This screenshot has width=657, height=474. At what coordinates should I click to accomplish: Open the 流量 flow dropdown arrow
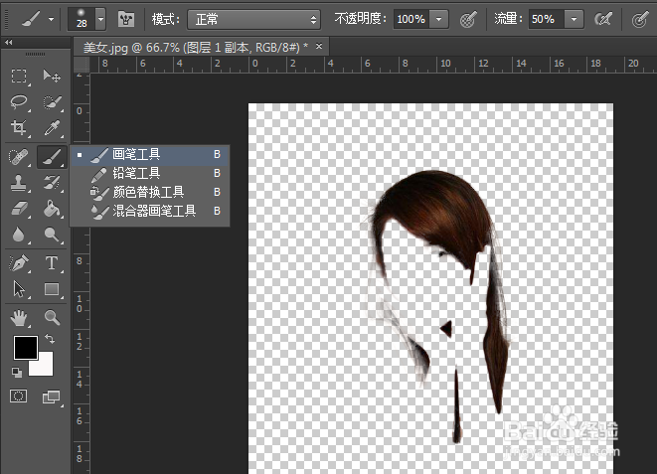tap(574, 19)
